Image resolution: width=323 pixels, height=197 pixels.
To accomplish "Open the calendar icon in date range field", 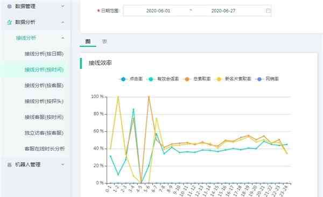I will coord(268,11).
